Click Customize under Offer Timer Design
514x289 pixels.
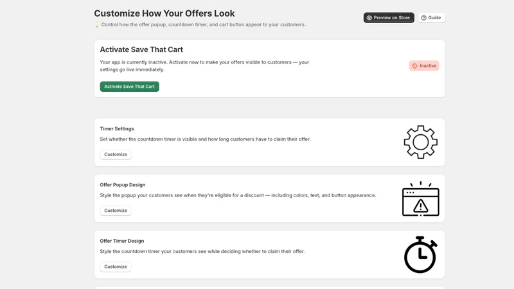click(x=116, y=267)
